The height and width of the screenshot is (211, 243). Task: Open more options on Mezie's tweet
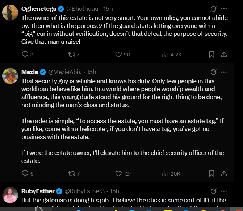tap(224, 72)
